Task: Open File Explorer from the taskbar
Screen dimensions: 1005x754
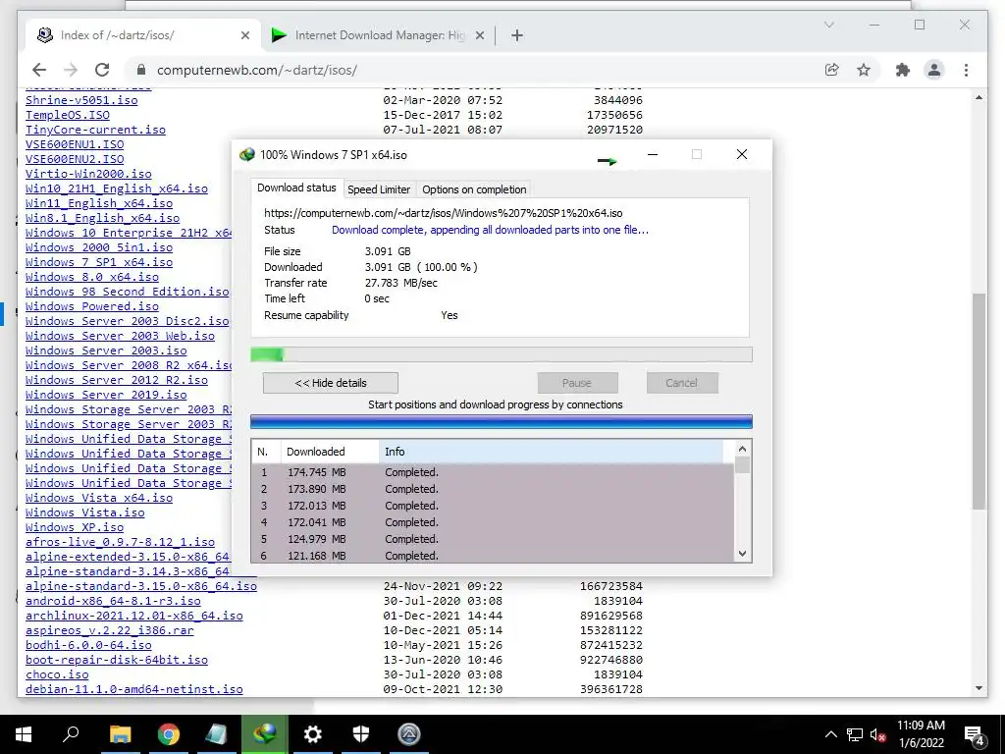Action: (120, 734)
